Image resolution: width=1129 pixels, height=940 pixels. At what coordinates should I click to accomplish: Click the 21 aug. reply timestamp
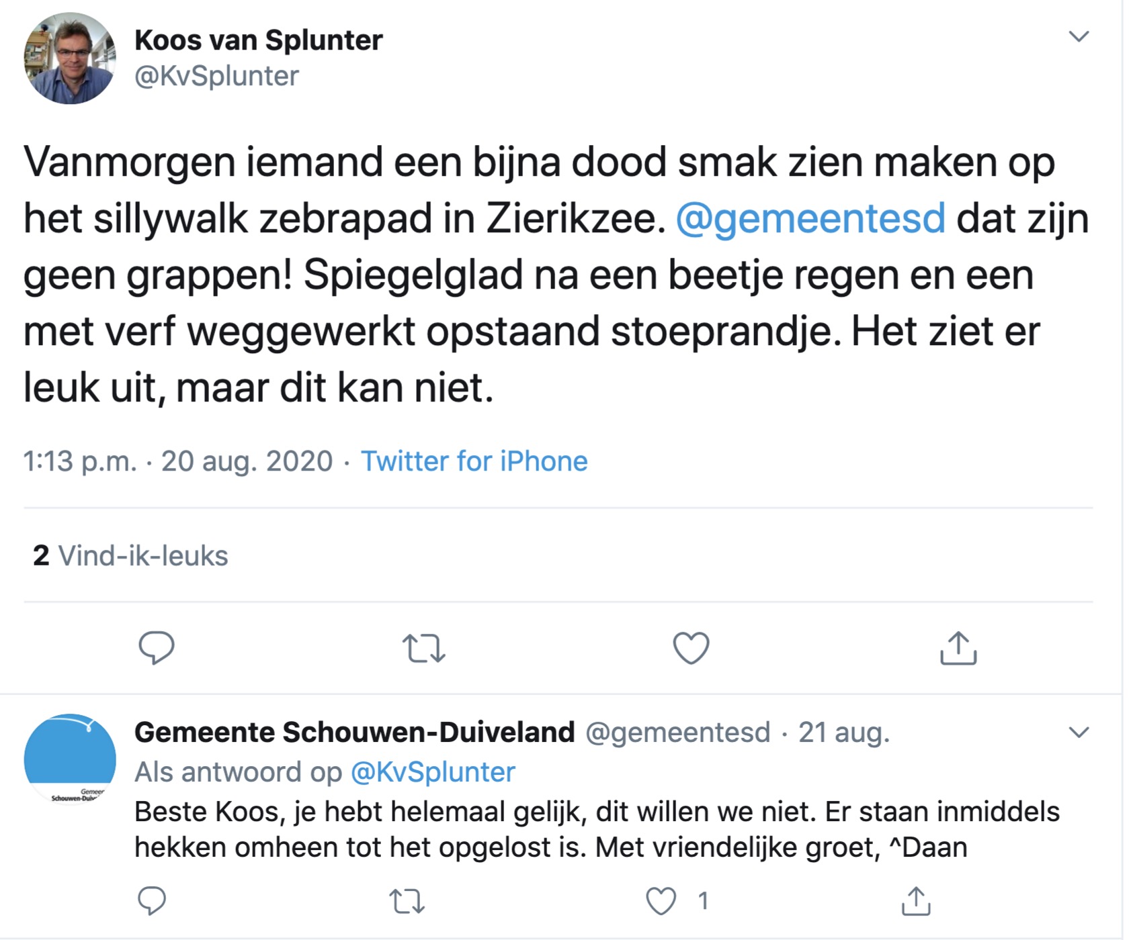tap(843, 732)
